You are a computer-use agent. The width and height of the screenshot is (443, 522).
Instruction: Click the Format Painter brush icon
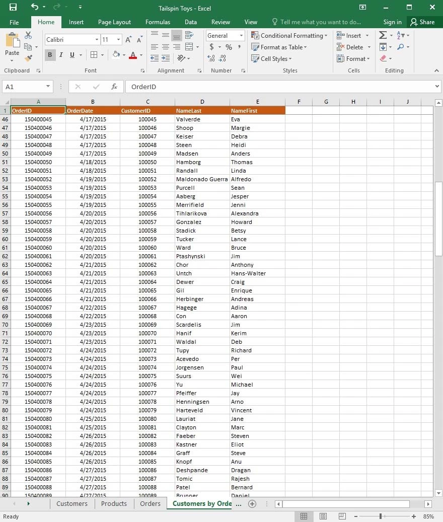(28, 58)
